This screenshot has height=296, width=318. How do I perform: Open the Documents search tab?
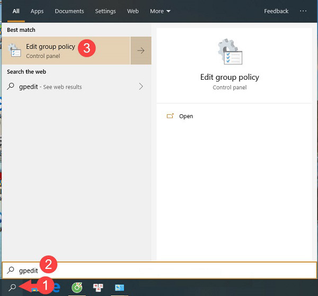click(69, 11)
